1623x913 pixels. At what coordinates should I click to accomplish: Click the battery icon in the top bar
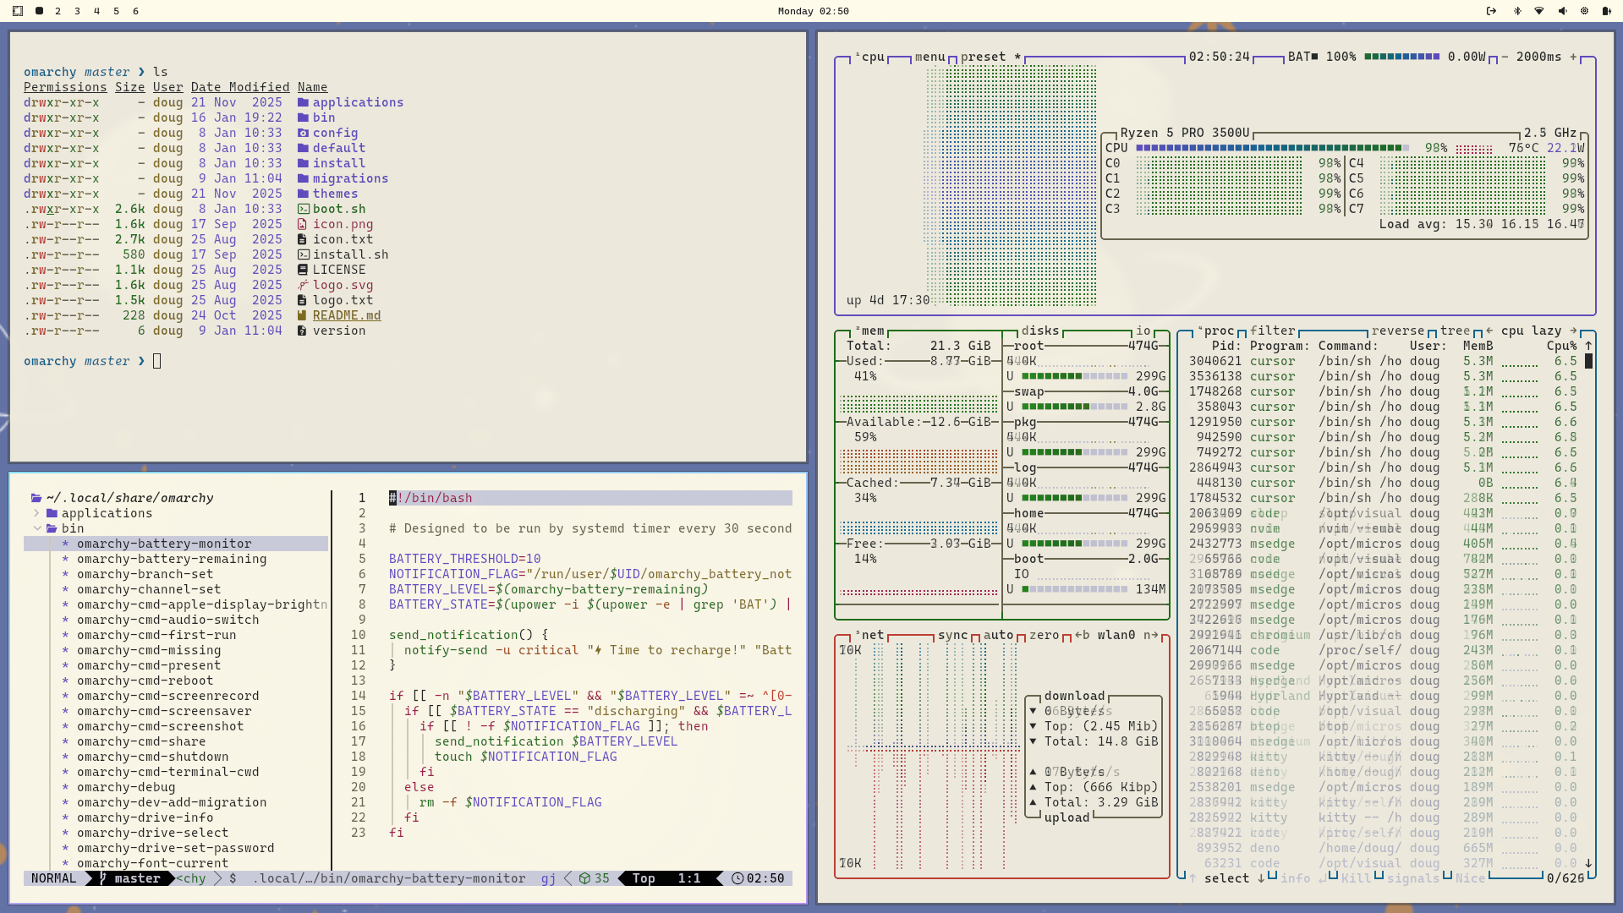(x=1606, y=11)
